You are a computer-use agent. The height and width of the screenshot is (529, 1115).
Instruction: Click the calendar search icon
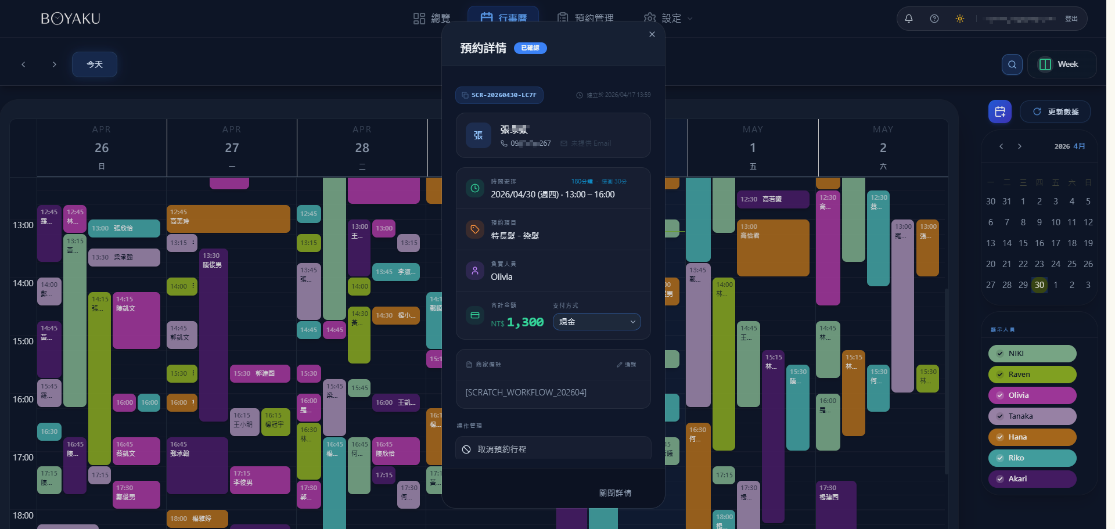pos(1012,64)
